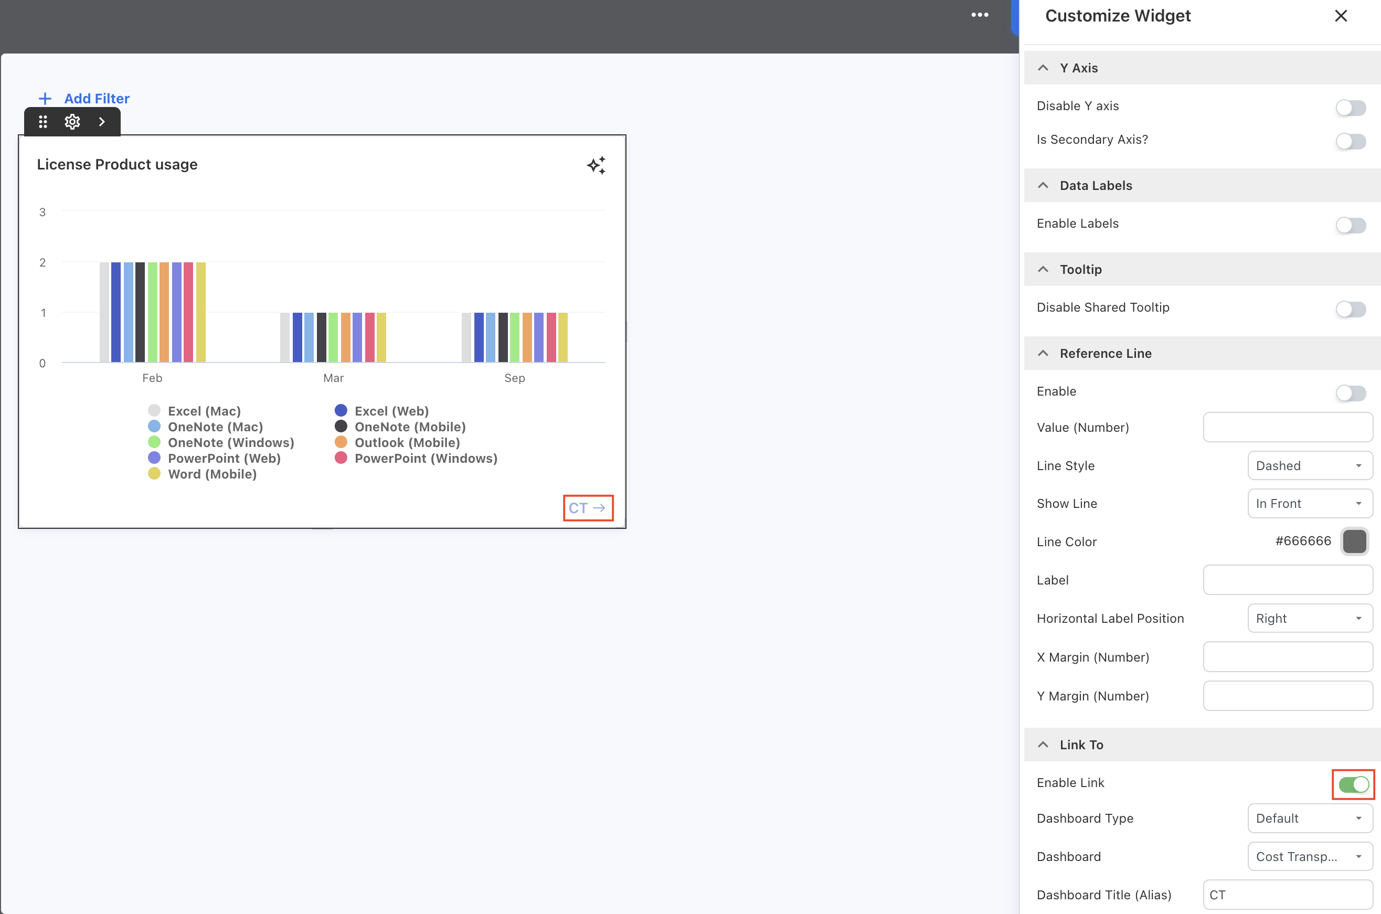Screen dimensions: 1381x914
Task: Click the Add Filter link
Action: [96, 98]
